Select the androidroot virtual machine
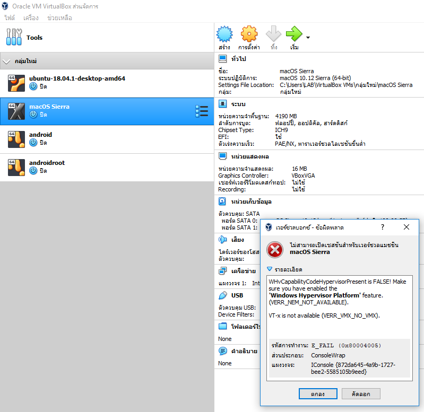Screen dimensions: 424x412 (x=47, y=163)
